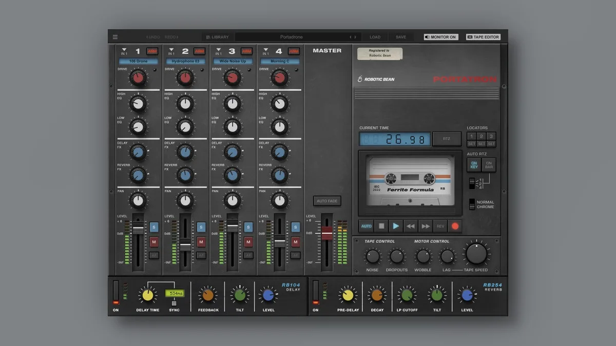Click SAVE in the top bar
The image size is (616, 346).
point(401,37)
